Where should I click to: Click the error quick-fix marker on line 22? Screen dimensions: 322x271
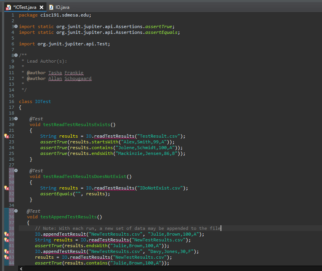[x=7, y=136]
